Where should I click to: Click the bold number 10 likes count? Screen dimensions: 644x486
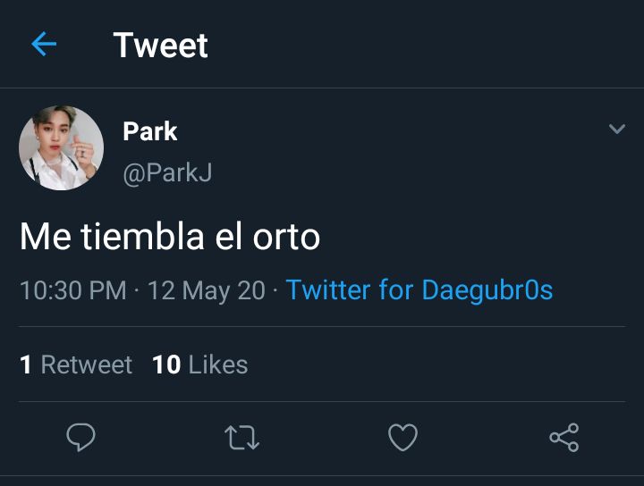[x=166, y=364]
